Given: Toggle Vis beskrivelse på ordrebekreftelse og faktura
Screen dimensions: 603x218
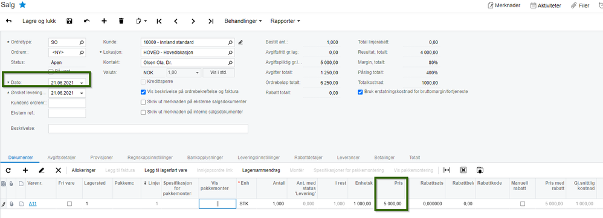Looking at the screenshot, I should 143,92.
